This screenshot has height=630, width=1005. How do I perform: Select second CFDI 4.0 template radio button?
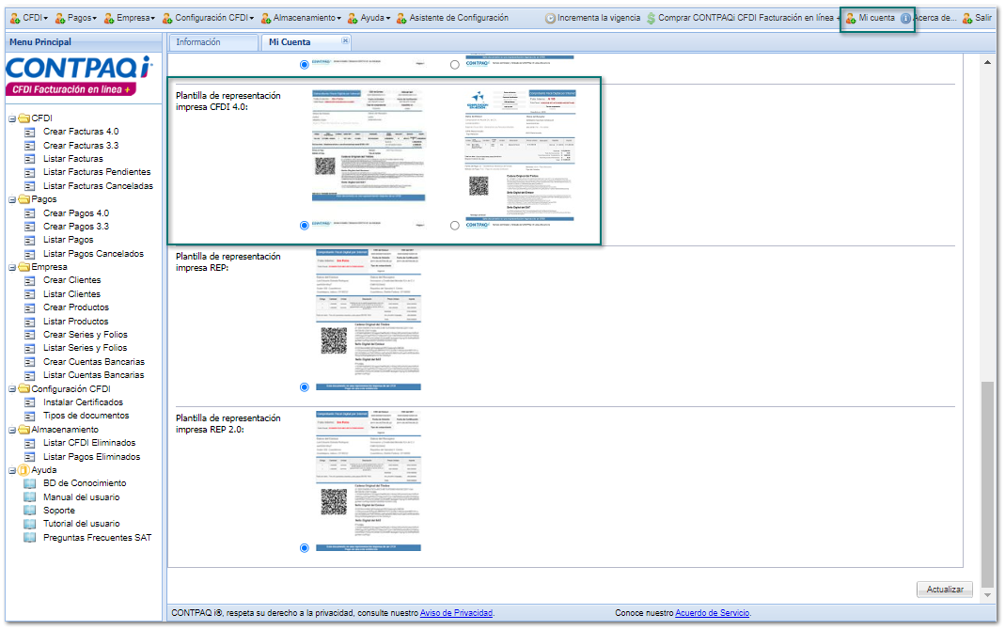click(454, 226)
